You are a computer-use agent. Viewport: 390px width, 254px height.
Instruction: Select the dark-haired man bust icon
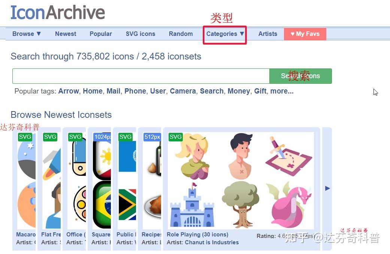coord(241,156)
